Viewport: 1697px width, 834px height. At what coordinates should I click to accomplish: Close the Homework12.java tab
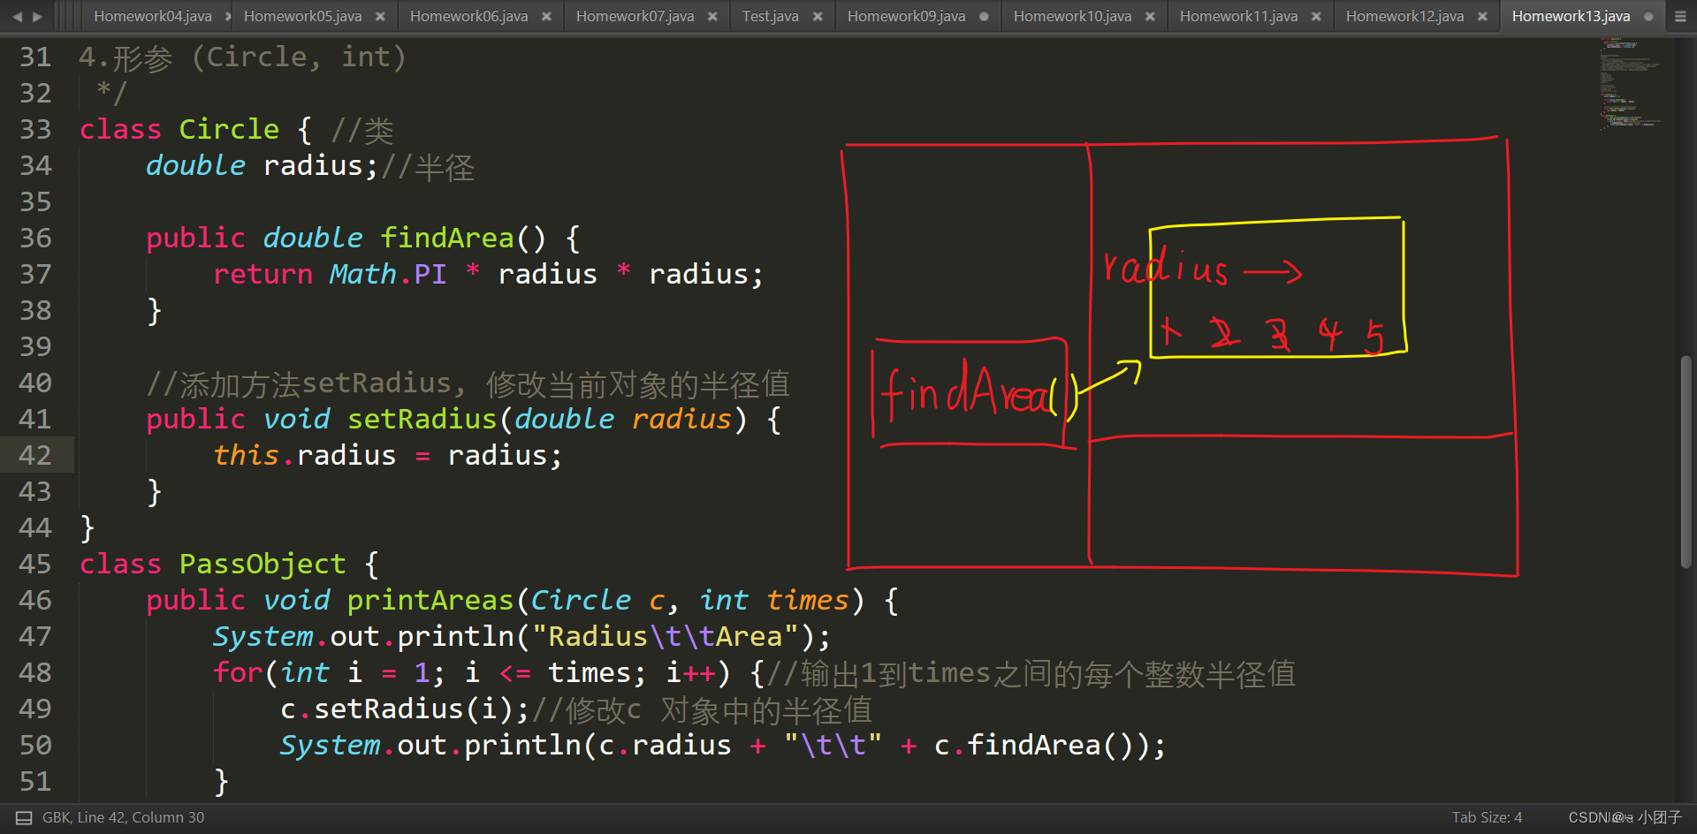(1482, 16)
